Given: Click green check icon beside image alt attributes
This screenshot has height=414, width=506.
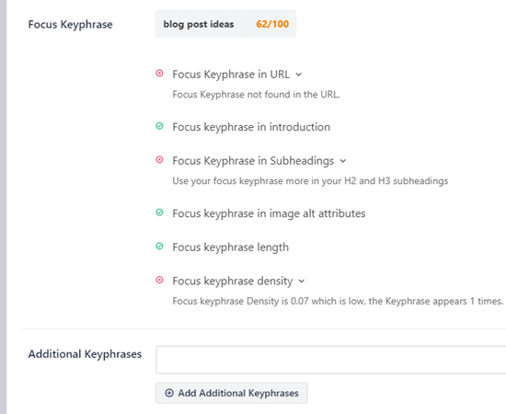Looking at the screenshot, I should [159, 213].
